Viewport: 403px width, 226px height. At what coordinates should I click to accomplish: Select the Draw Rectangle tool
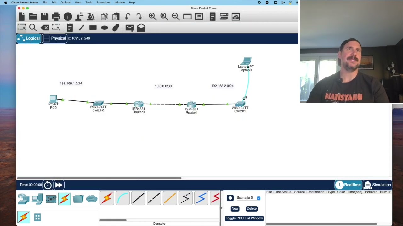[93, 28]
